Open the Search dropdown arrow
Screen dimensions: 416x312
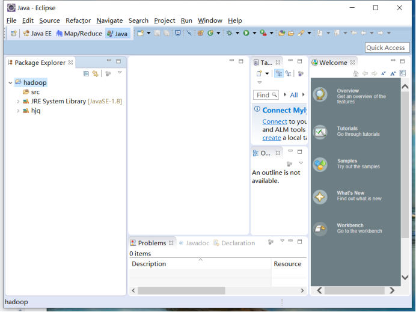(310, 33)
